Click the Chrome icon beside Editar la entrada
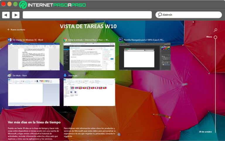The height and width of the screenshot is (141, 225). tap(65, 39)
